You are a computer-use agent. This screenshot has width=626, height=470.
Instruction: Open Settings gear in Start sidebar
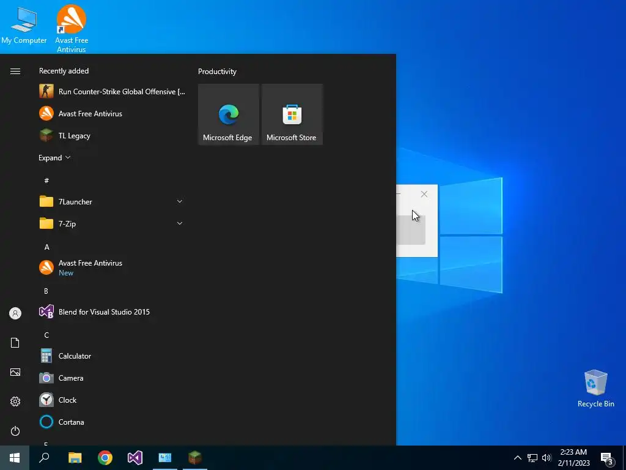pyautogui.click(x=15, y=401)
